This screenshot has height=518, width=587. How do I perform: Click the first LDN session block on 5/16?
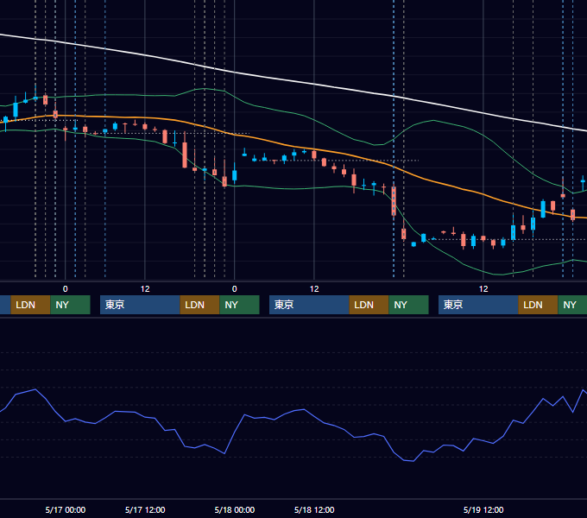coord(31,305)
